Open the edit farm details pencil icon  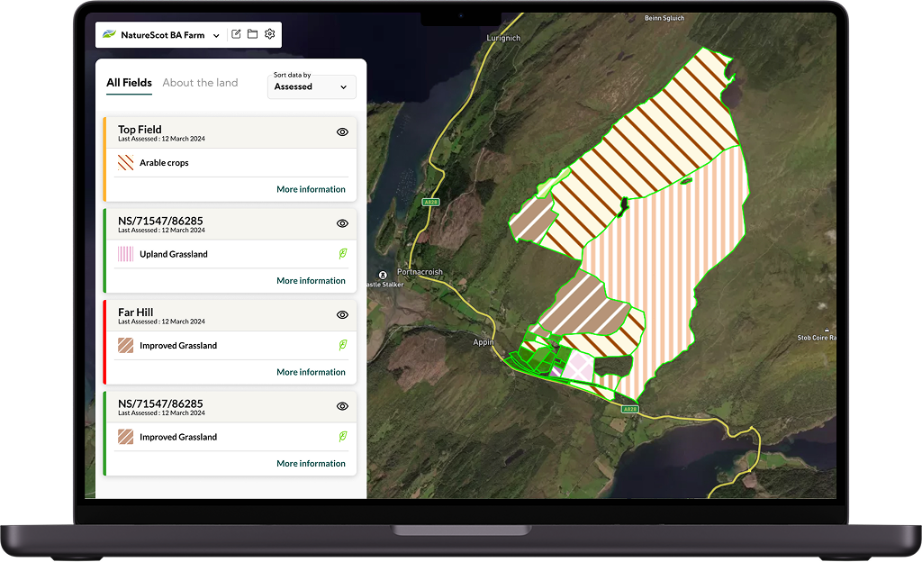pos(235,33)
